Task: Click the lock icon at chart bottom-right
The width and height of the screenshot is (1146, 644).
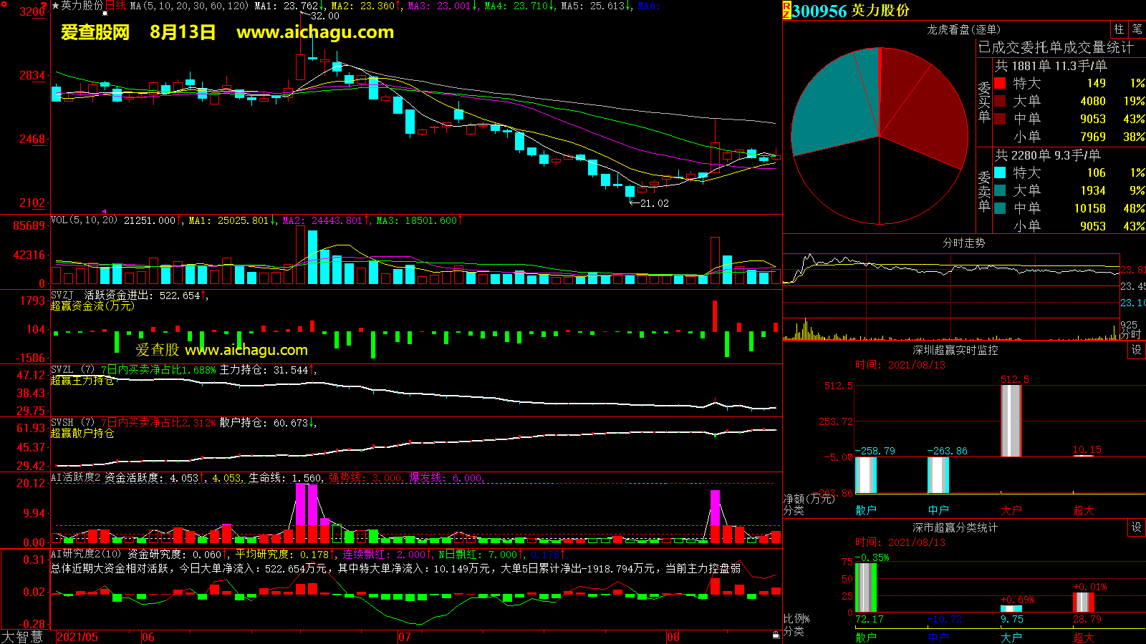Action: tap(776, 635)
